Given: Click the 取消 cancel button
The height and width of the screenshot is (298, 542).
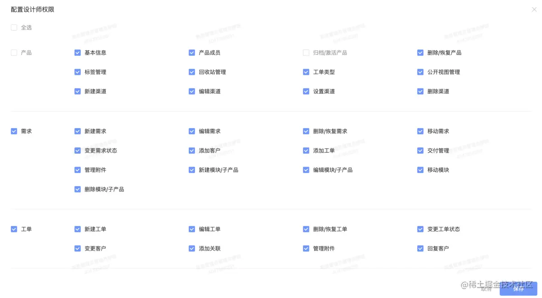Looking at the screenshot, I should [486, 289].
